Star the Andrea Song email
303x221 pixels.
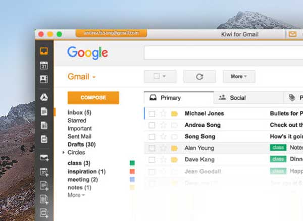(x=163, y=125)
